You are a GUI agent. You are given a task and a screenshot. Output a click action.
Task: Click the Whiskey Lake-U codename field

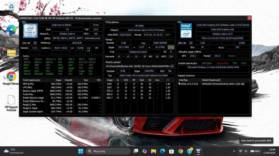(x=67, y=34)
